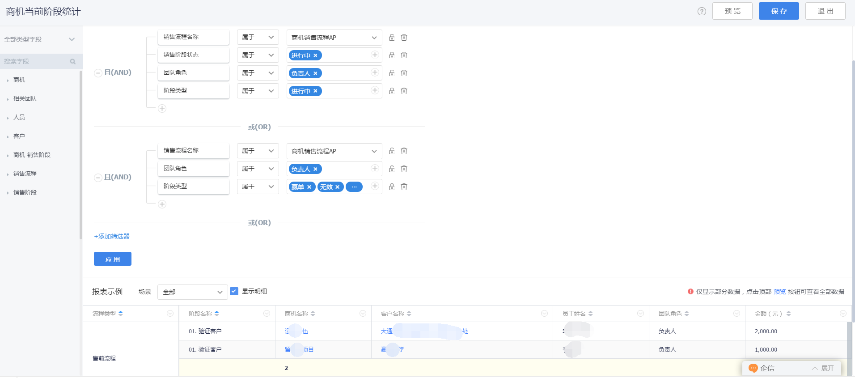This screenshot has width=855, height=378.
Task: Delete the second group 团队角色 row
Action: point(404,169)
